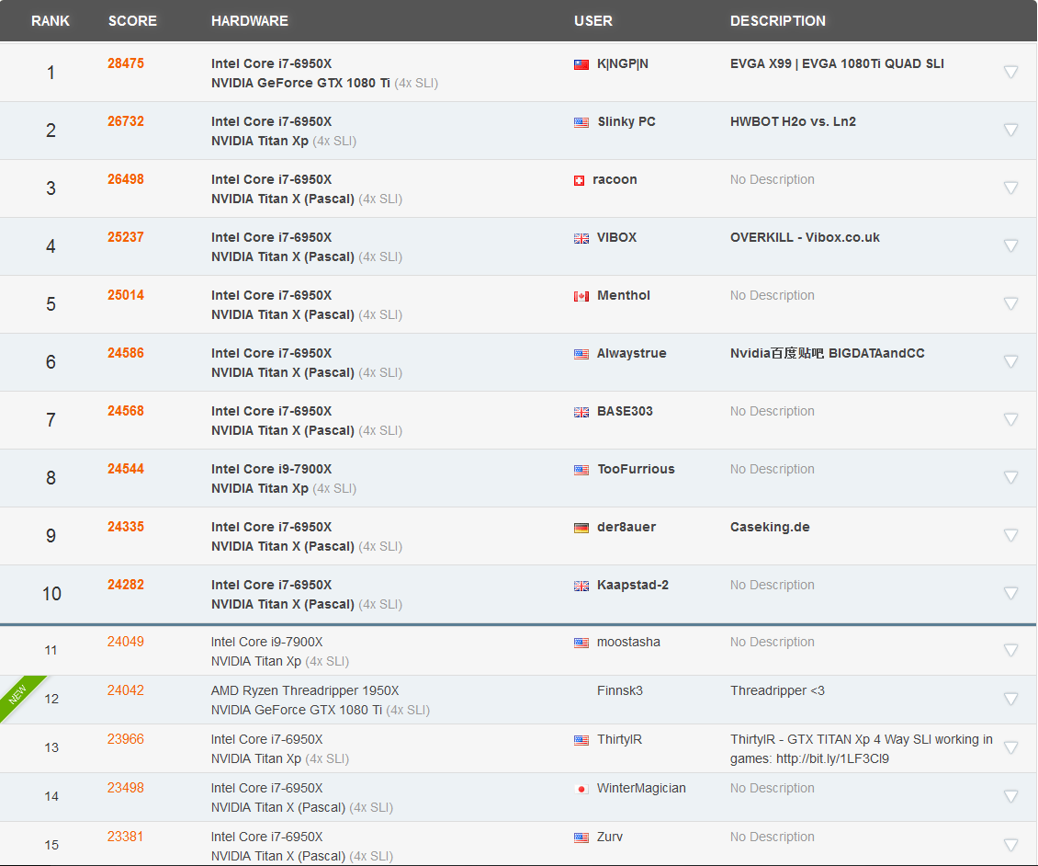The image size is (1038, 866).
Task: Open score 23381 result
Action: click(x=126, y=837)
